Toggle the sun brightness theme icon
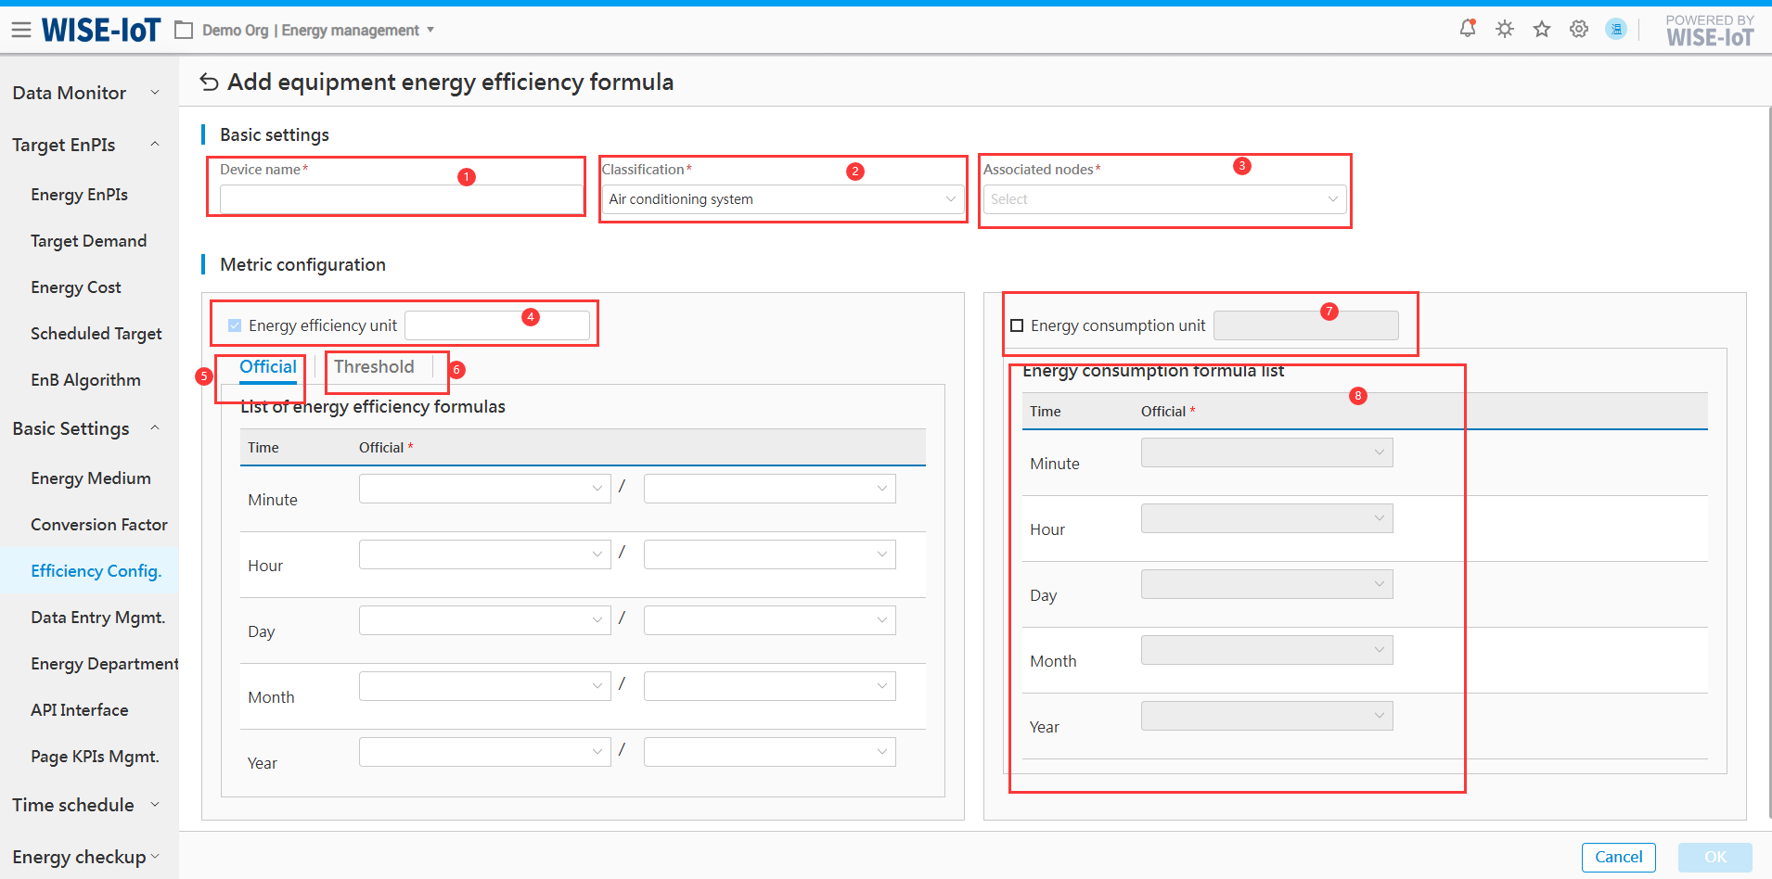 point(1505,29)
